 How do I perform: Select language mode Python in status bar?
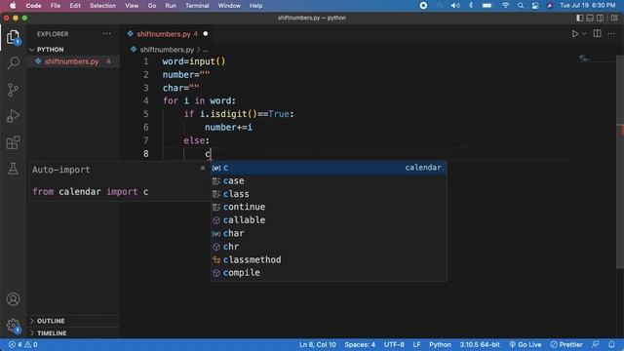[x=440, y=344]
